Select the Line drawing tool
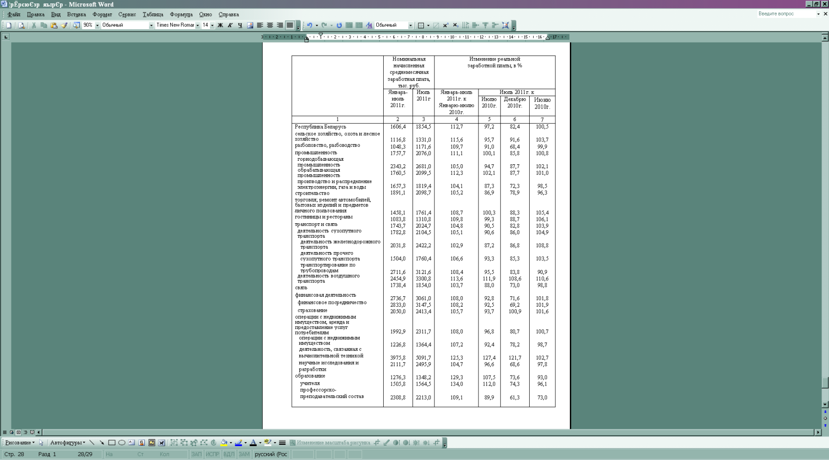 point(92,443)
